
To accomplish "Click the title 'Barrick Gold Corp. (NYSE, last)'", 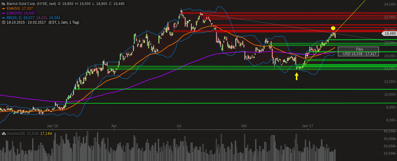I will (31, 4).
